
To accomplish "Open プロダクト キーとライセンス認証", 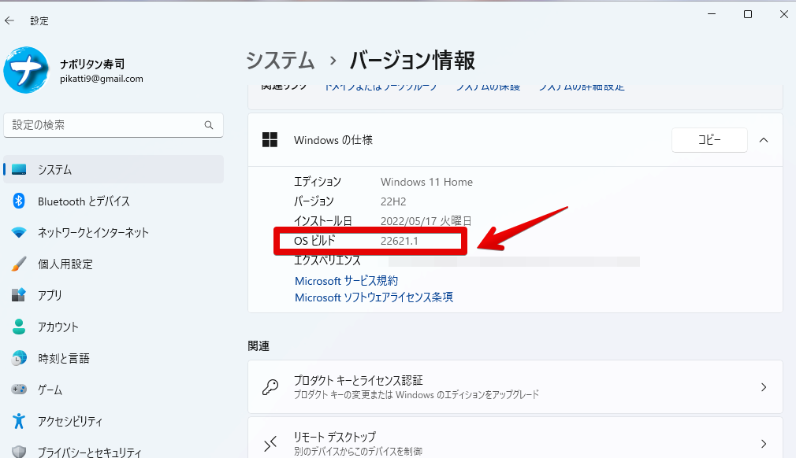I will [515, 386].
